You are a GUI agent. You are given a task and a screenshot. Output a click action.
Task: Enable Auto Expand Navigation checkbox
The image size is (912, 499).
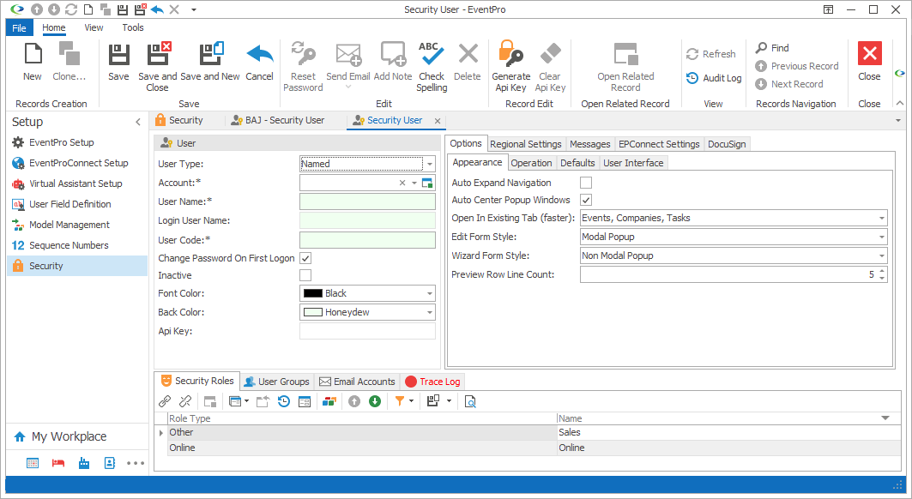click(586, 183)
